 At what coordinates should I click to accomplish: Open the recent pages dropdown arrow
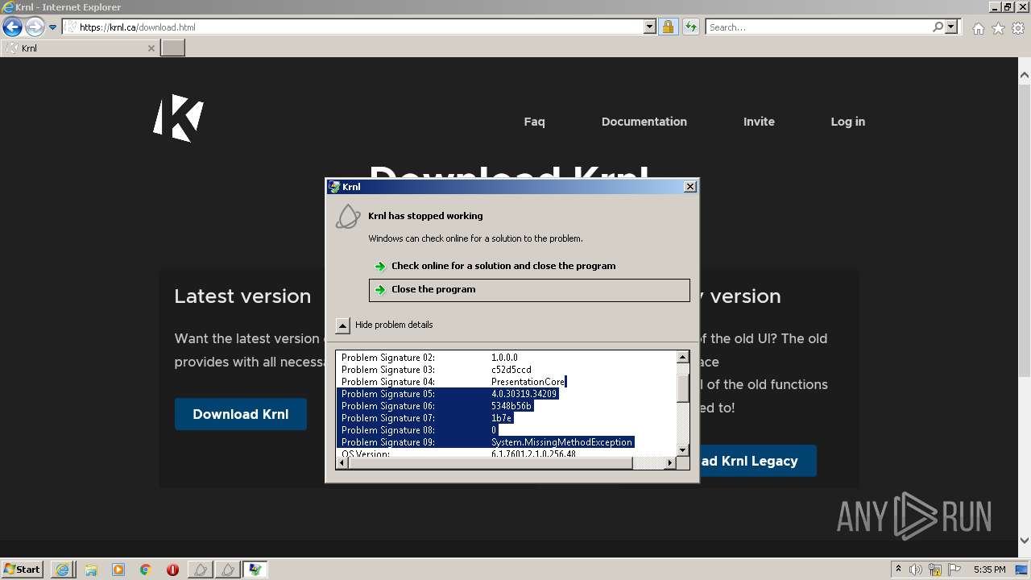point(53,27)
